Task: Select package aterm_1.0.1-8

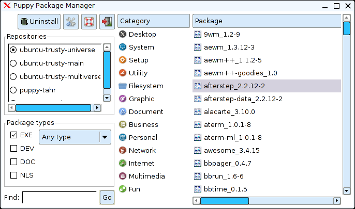Action: (x=267, y=124)
